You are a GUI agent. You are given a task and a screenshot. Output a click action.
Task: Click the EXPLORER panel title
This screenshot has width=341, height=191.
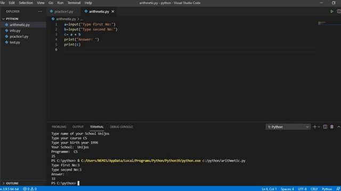(x=13, y=11)
